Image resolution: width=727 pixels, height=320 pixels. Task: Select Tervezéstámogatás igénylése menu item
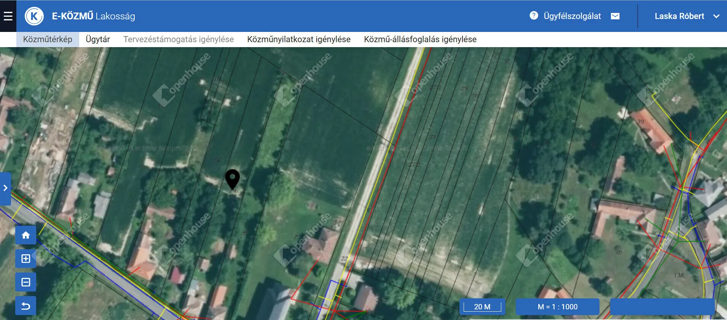[x=179, y=39]
